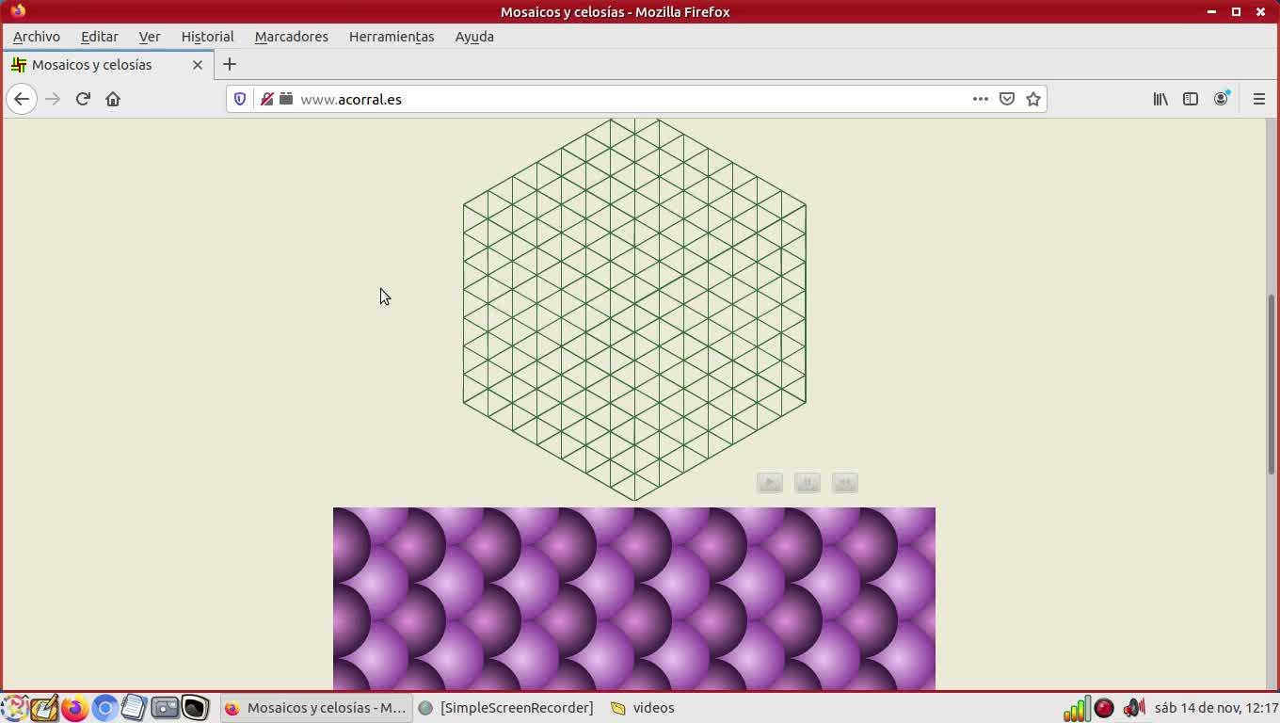Open a new tab with plus button

coord(230,65)
